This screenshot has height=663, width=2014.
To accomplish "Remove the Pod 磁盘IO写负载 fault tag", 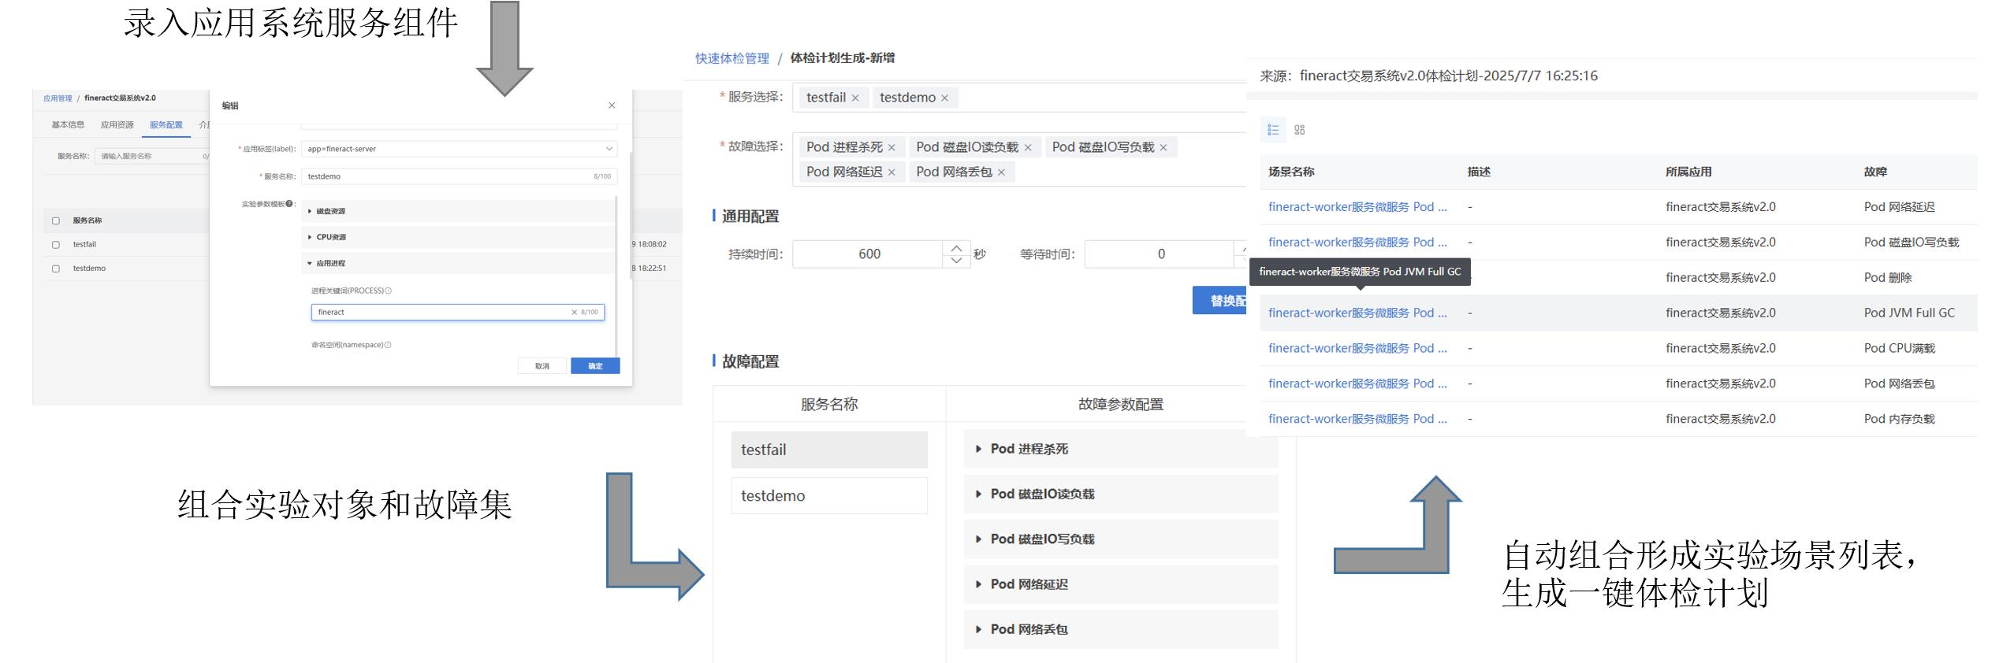I will 1163,148.
